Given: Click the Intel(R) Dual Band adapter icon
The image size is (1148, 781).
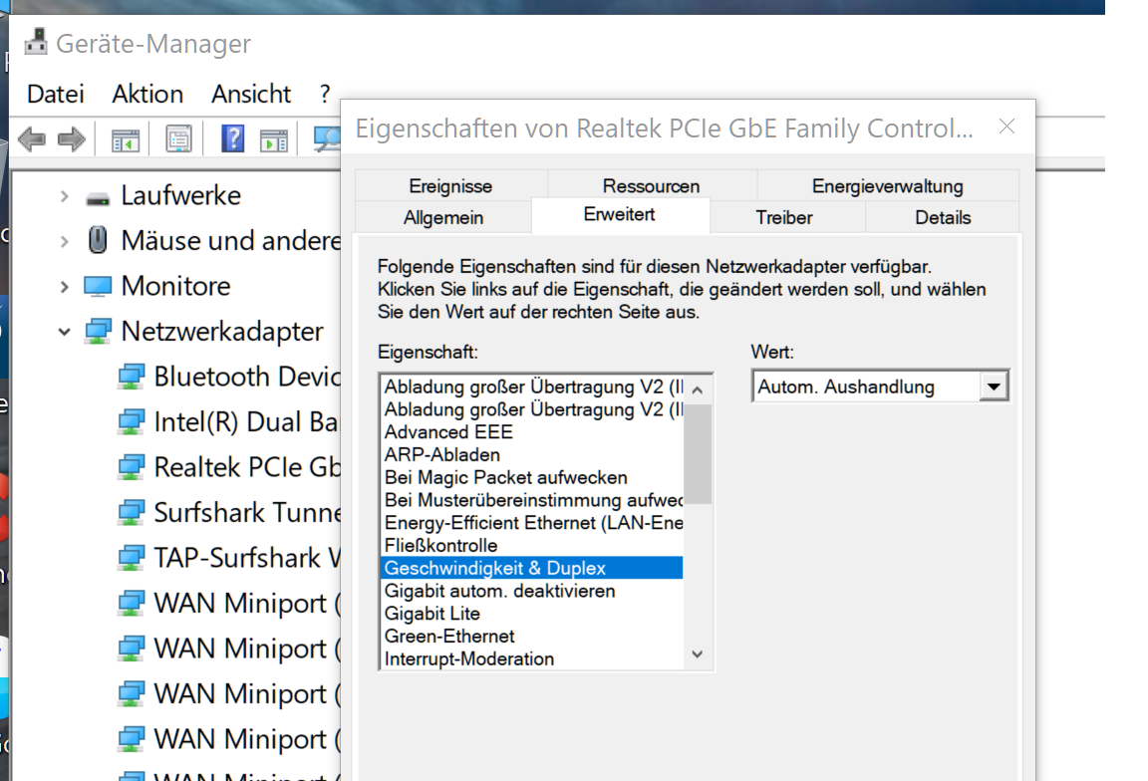Looking at the screenshot, I should [x=132, y=421].
